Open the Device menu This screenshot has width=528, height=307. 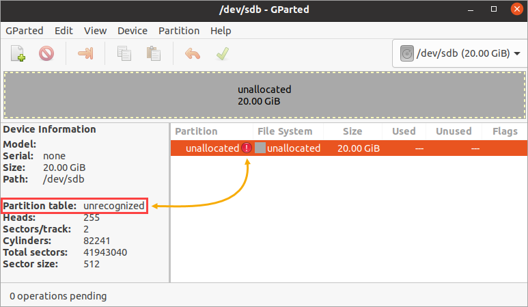[133, 31]
